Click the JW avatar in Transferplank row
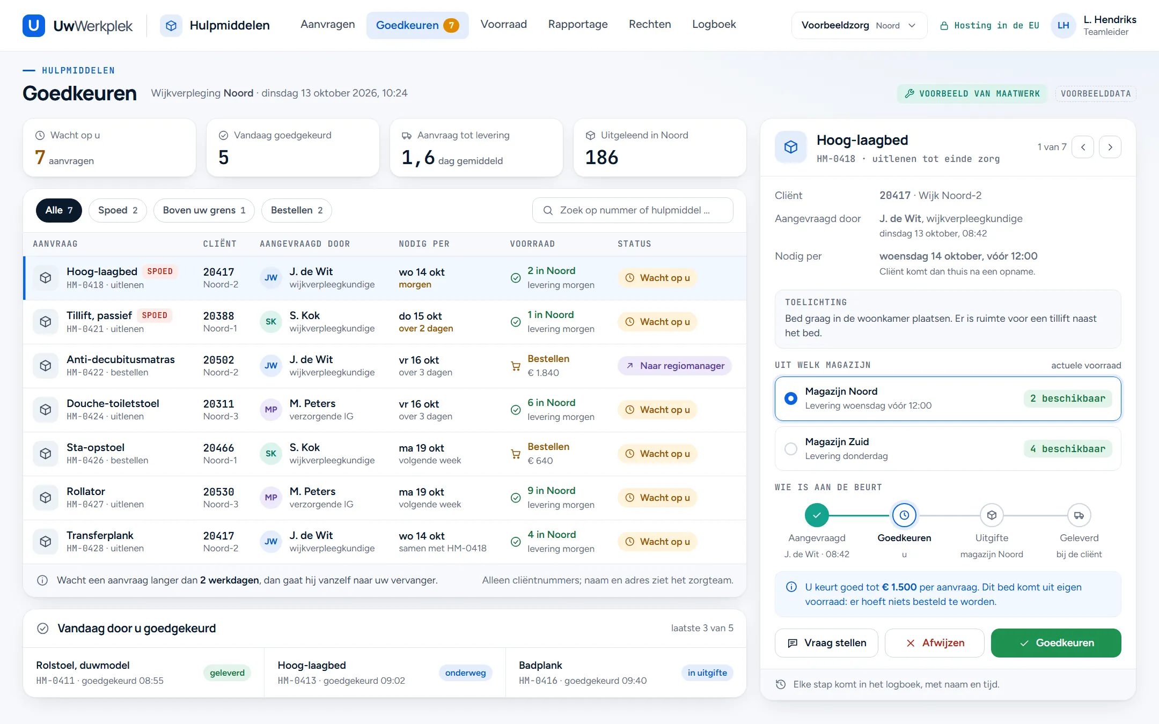 (x=271, y=542)
